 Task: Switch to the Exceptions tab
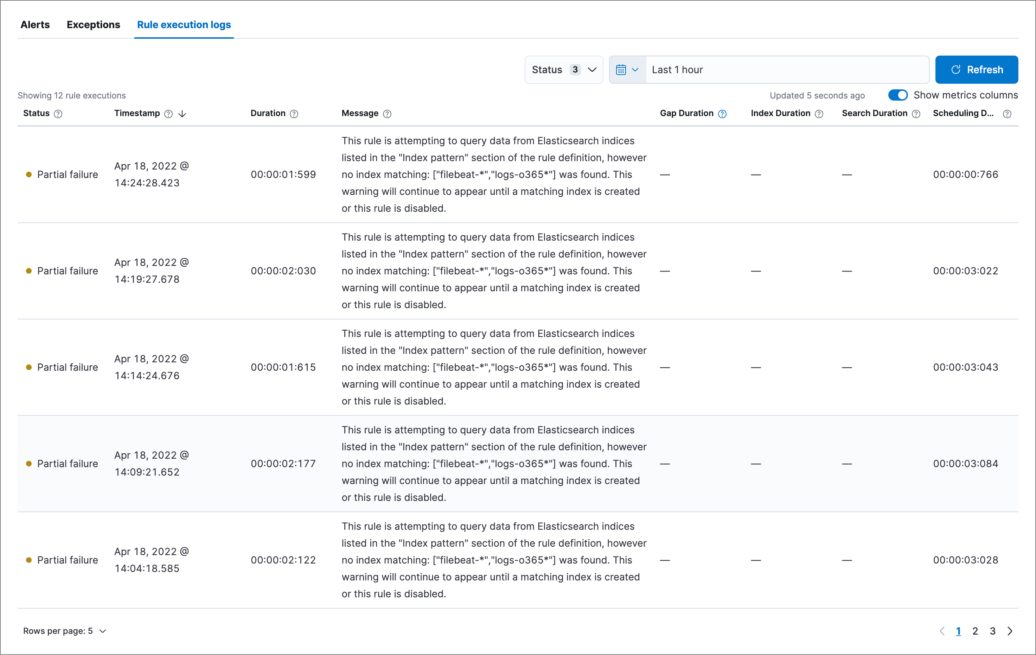[93, 25]
